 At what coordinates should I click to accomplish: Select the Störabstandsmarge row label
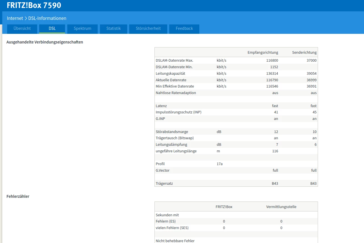coord(172,132)
